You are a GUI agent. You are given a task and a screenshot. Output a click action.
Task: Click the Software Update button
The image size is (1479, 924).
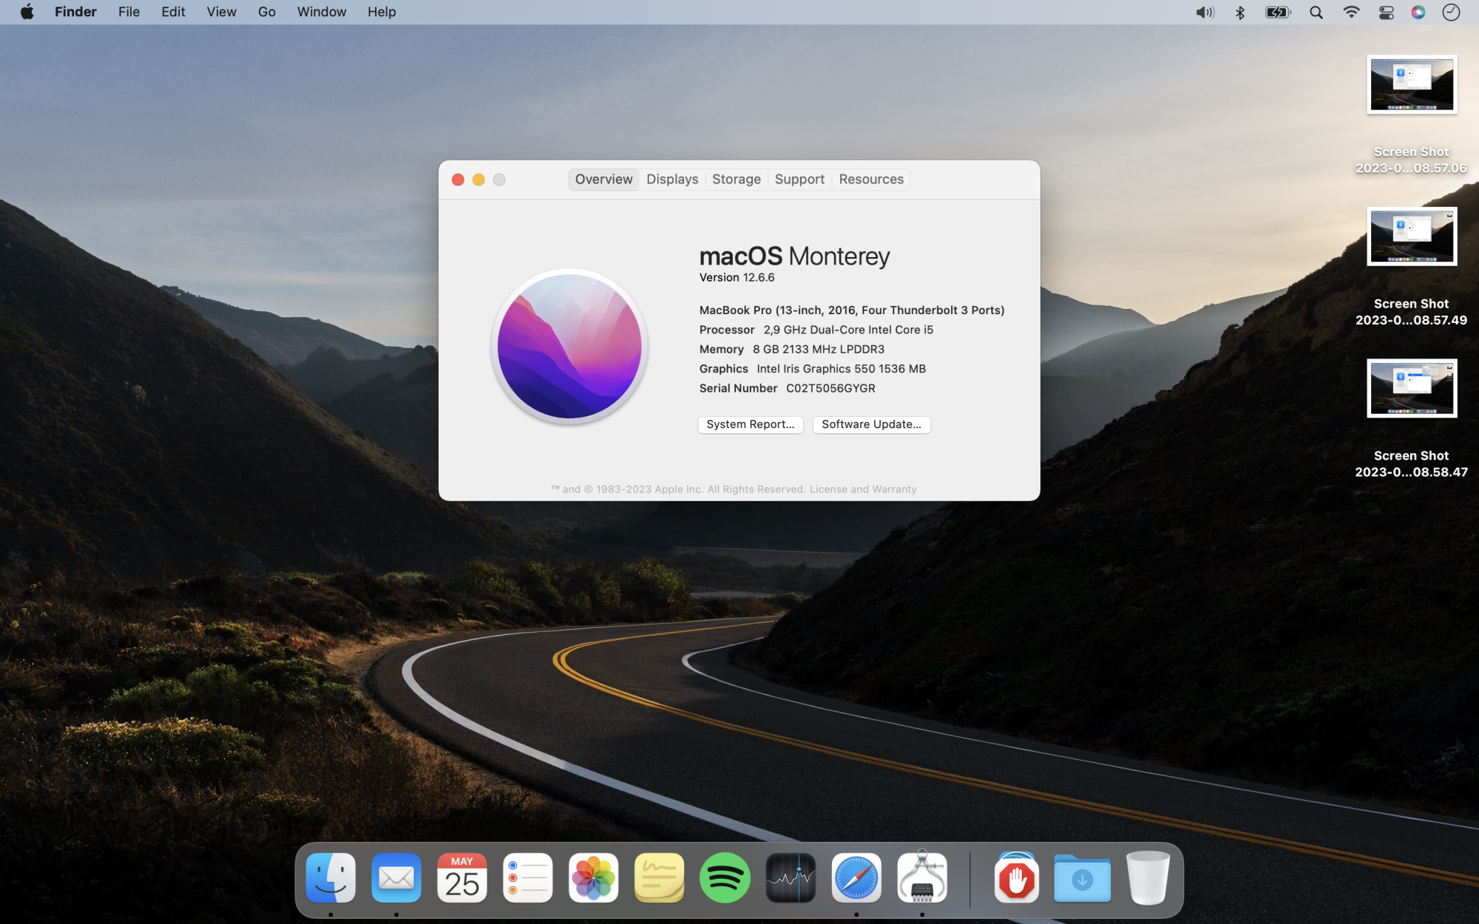point(871,424)
